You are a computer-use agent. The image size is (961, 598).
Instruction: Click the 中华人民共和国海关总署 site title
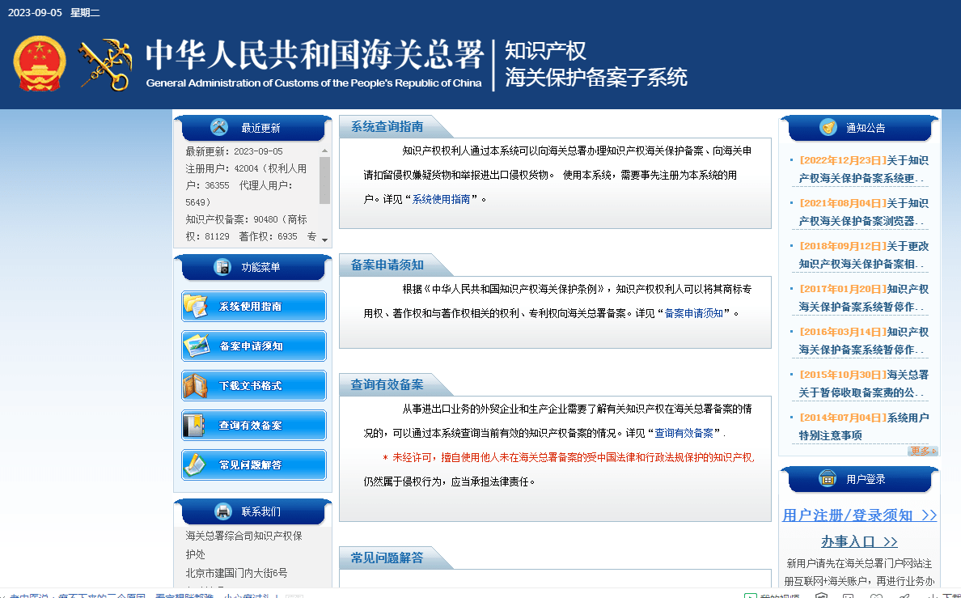pyautogui.click(x=315, y=55)
